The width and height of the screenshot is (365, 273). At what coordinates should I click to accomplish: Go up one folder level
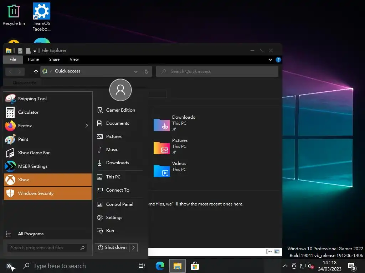coord(36,71)
